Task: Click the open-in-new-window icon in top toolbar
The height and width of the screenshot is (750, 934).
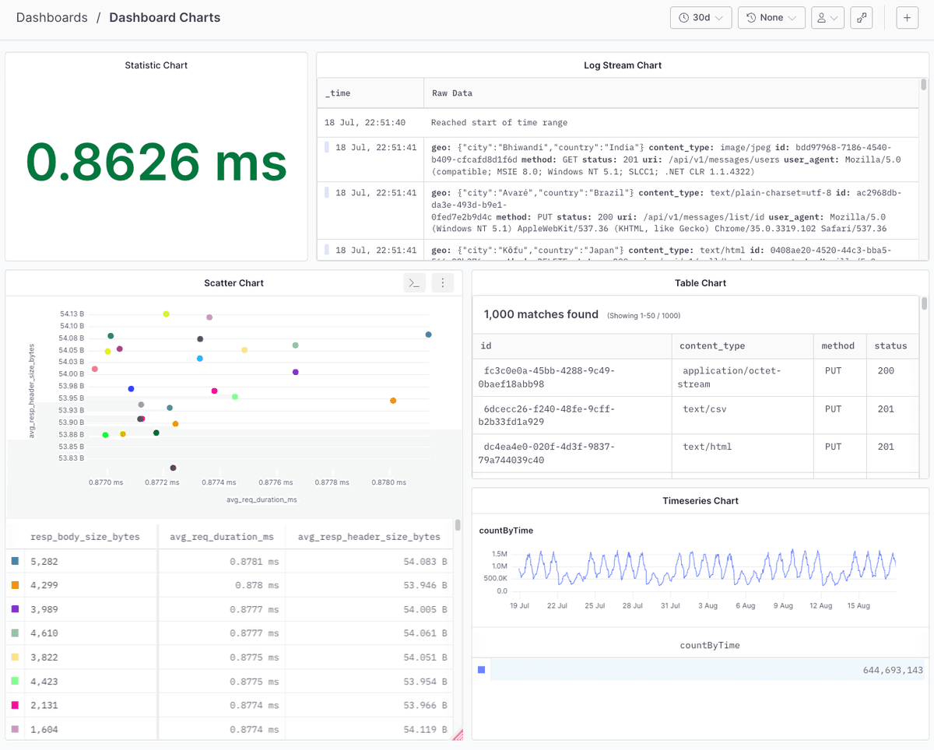Action: tap(861, 17)
